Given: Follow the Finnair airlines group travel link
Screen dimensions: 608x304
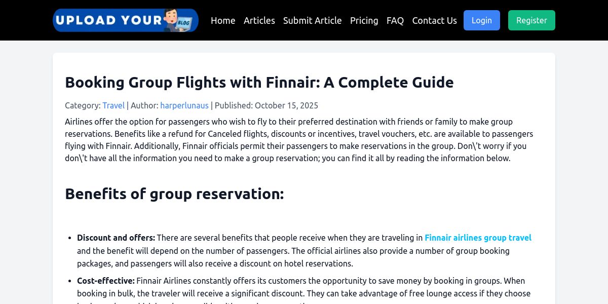Looking at the screenshot, I should (x=478, y=238).
